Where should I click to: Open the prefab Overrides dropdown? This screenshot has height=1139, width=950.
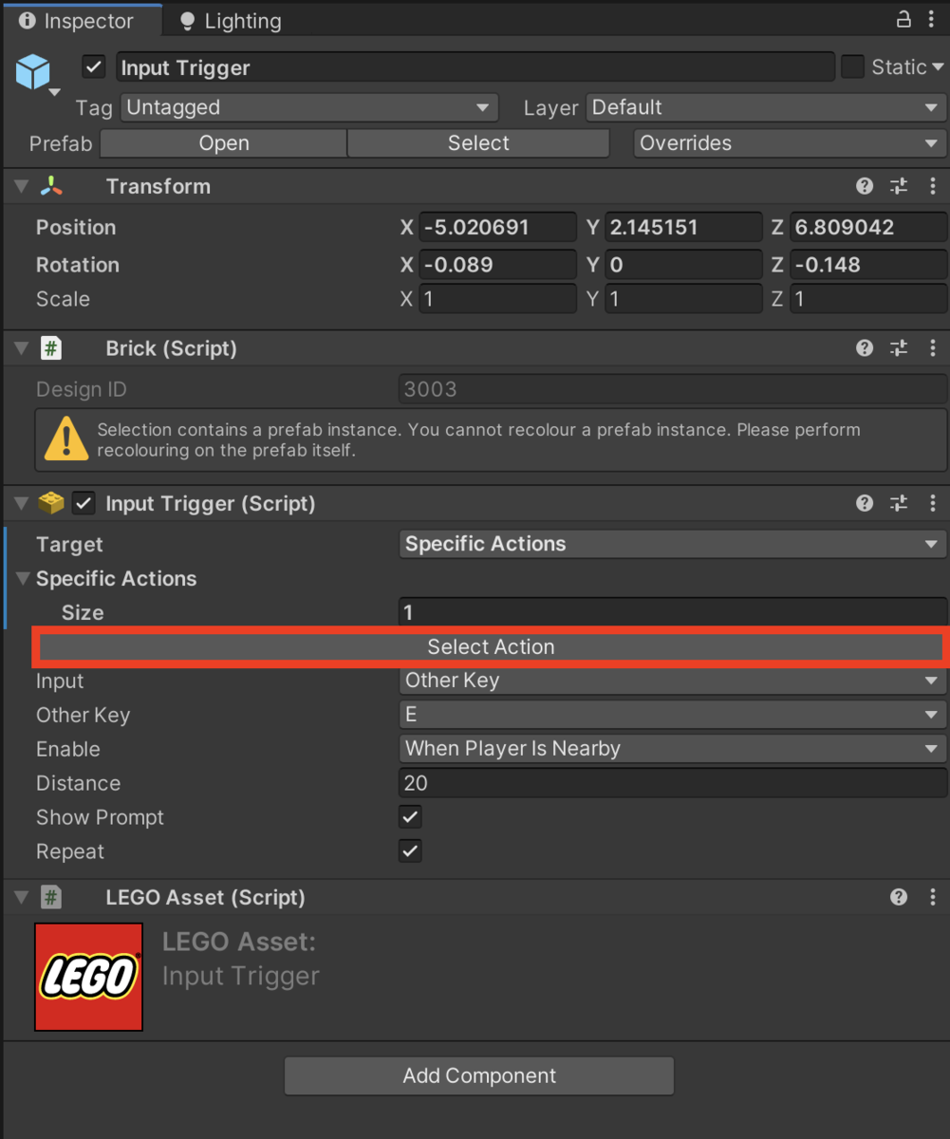pyautogui.click(x=790, y=143)
